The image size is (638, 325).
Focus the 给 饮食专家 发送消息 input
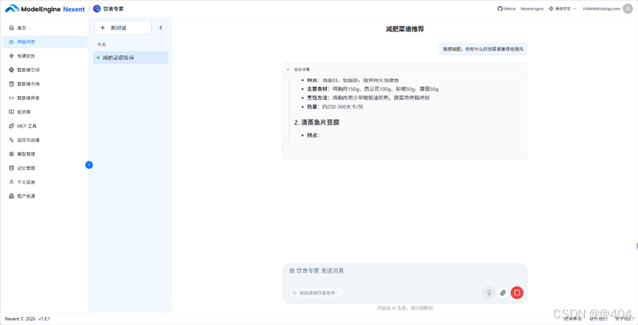(x=404, y=271)
